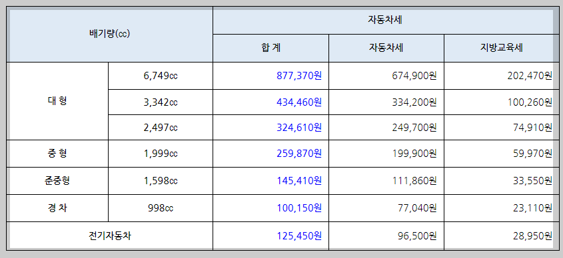Click the blue total 125,450원
The width and height of the screenshot is (563, 258).
click(x=299, y=236)
